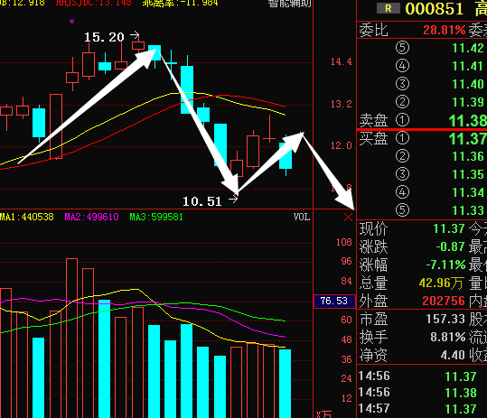The image size is (487, 418).
Task: Click the 委比 28.81% ratio row
Action: (422, 30)
